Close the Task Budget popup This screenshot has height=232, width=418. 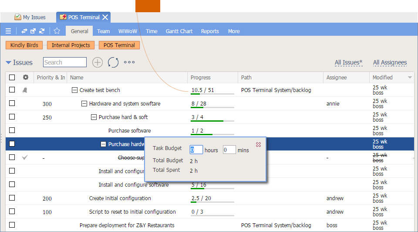coord(258,144)
